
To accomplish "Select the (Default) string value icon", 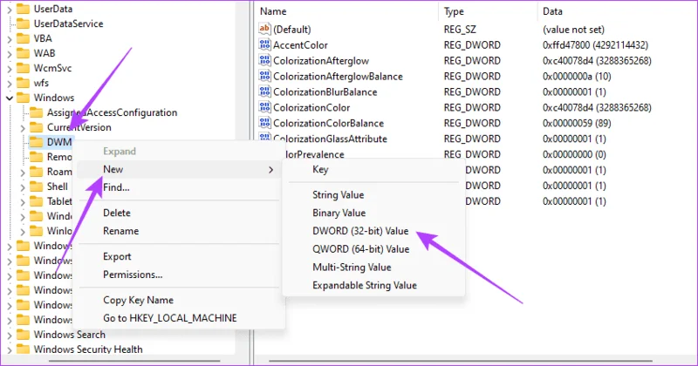I will click(264, 30).
